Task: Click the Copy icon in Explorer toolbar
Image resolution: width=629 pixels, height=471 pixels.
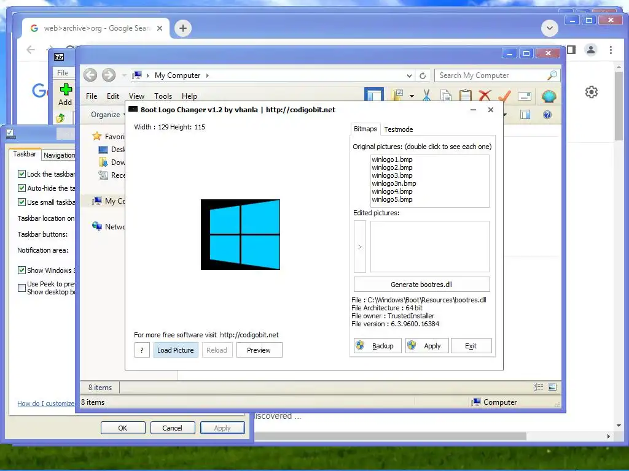Action: coord(446,96)
